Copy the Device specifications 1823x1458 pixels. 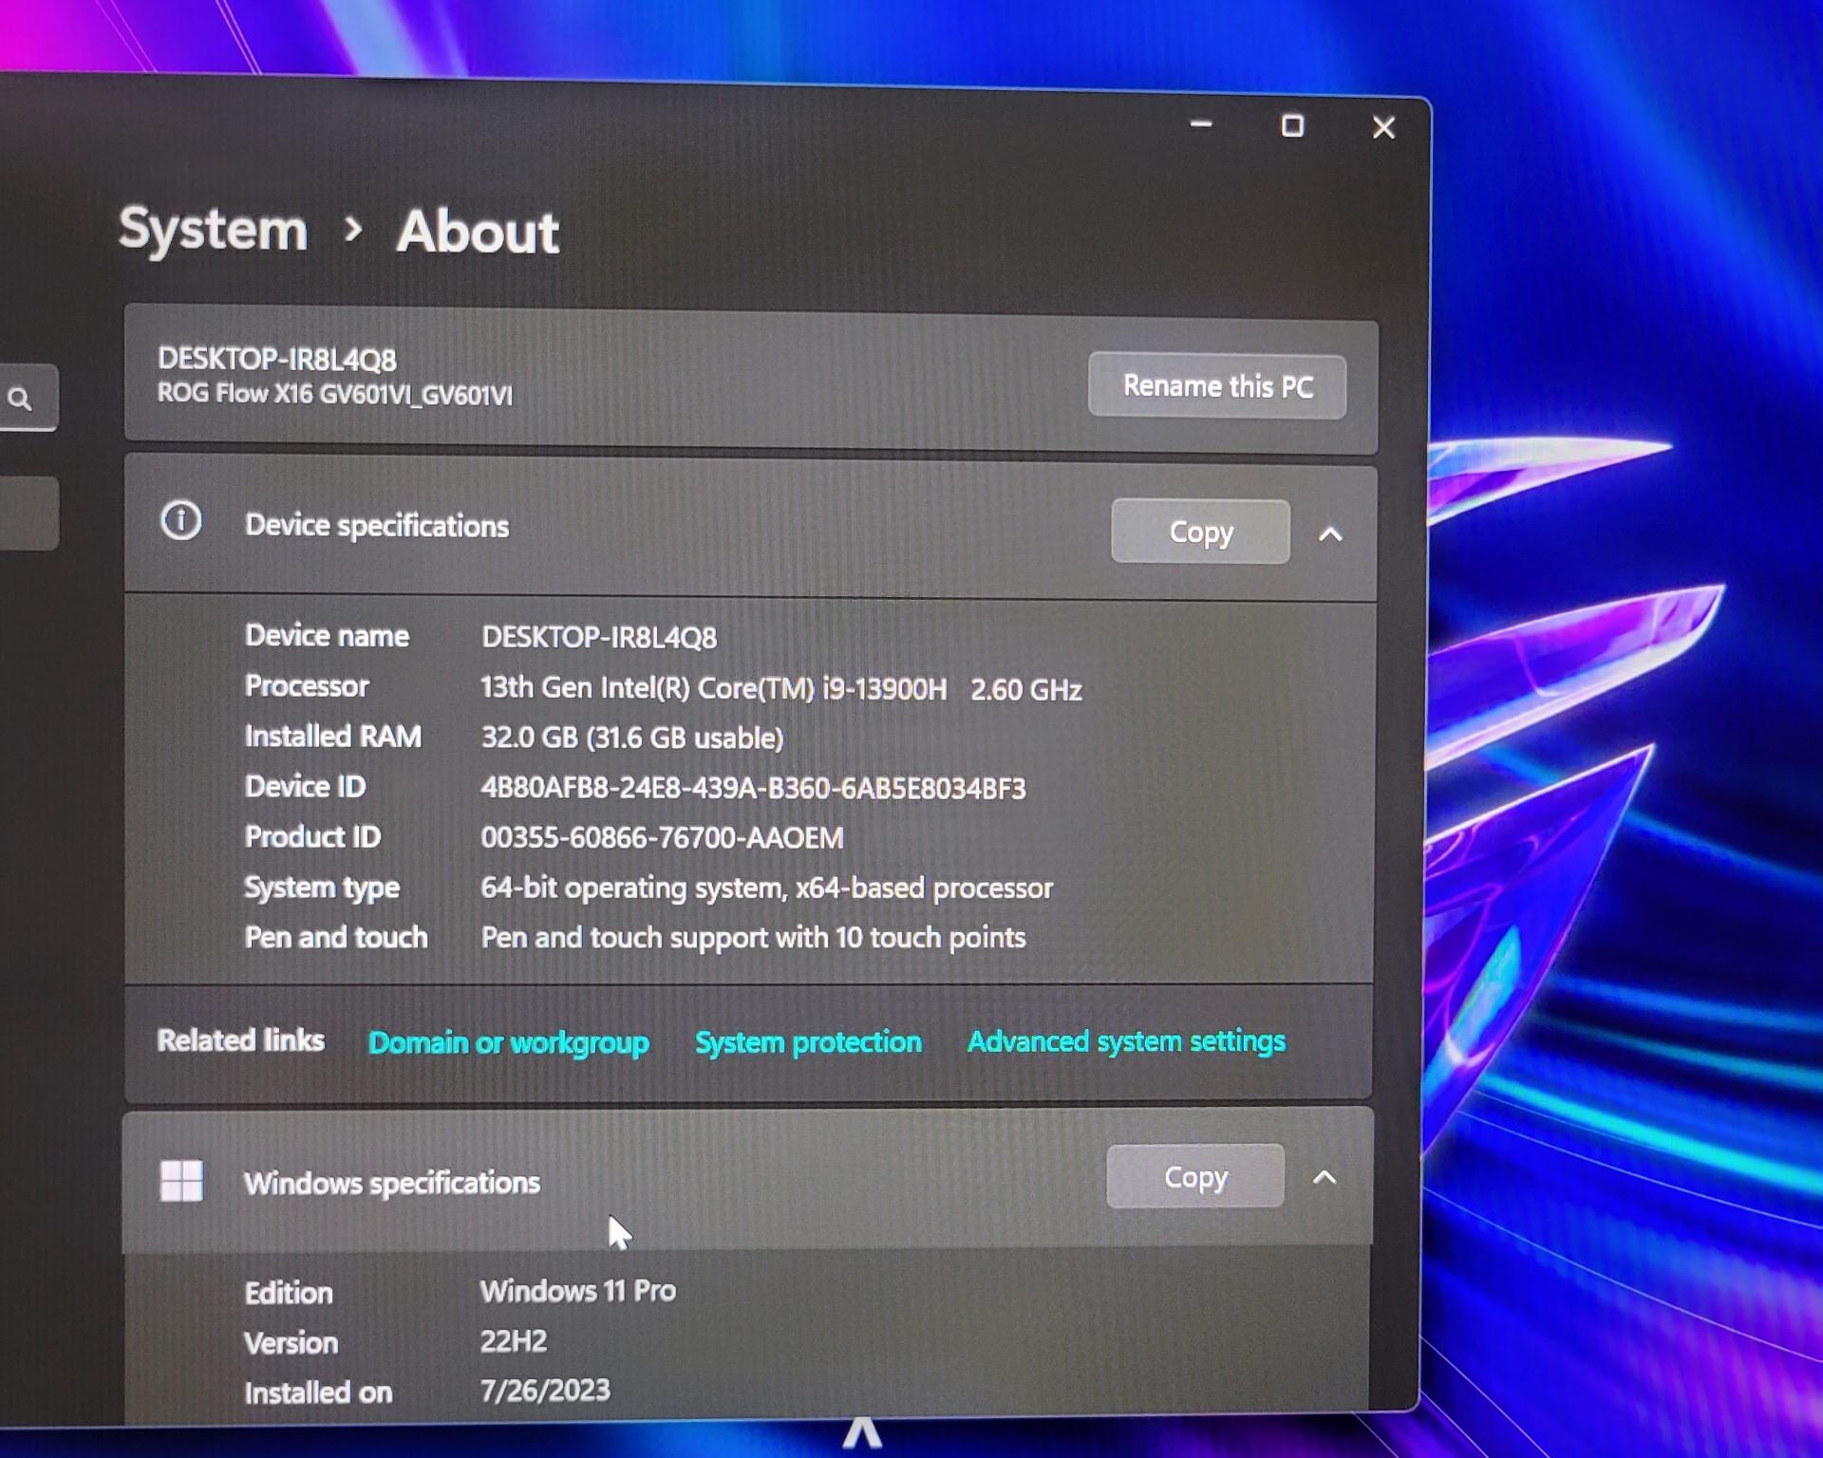tap(1200, 532)
